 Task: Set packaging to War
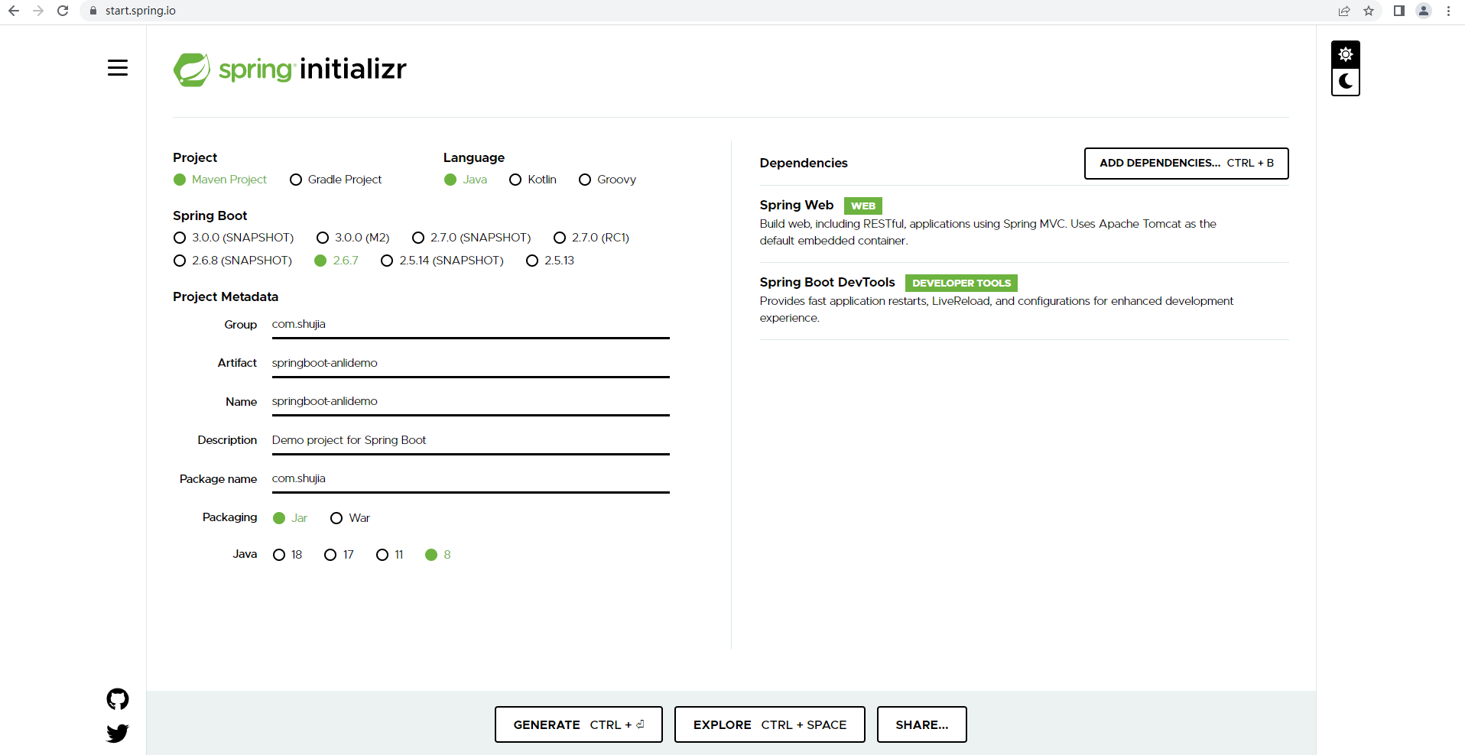pos(350,518)
